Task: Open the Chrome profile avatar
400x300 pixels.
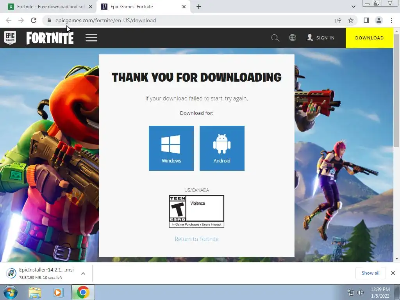Action: [379, 20]
